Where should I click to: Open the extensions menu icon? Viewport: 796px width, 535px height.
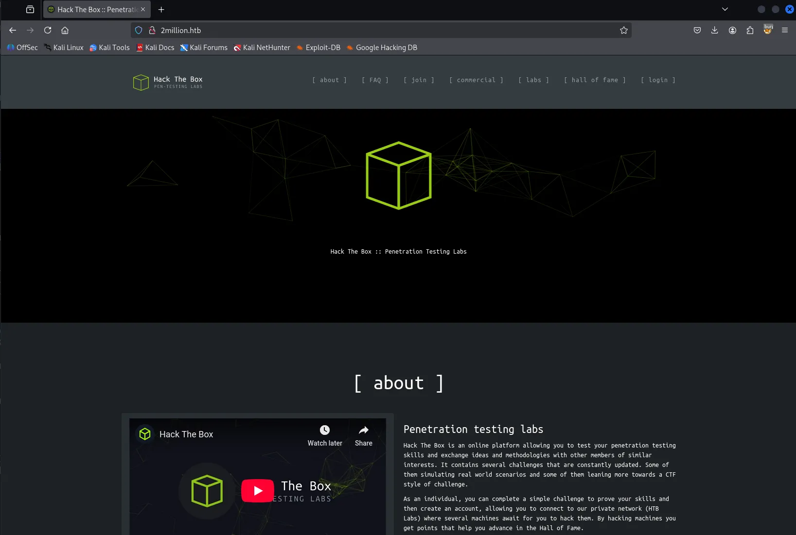point(750,30)
